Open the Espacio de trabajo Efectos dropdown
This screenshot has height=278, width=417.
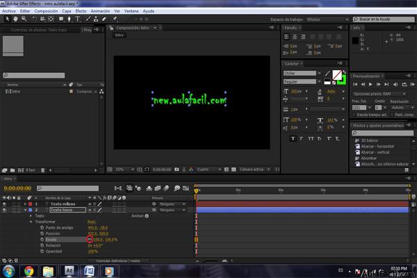(327, 19)
